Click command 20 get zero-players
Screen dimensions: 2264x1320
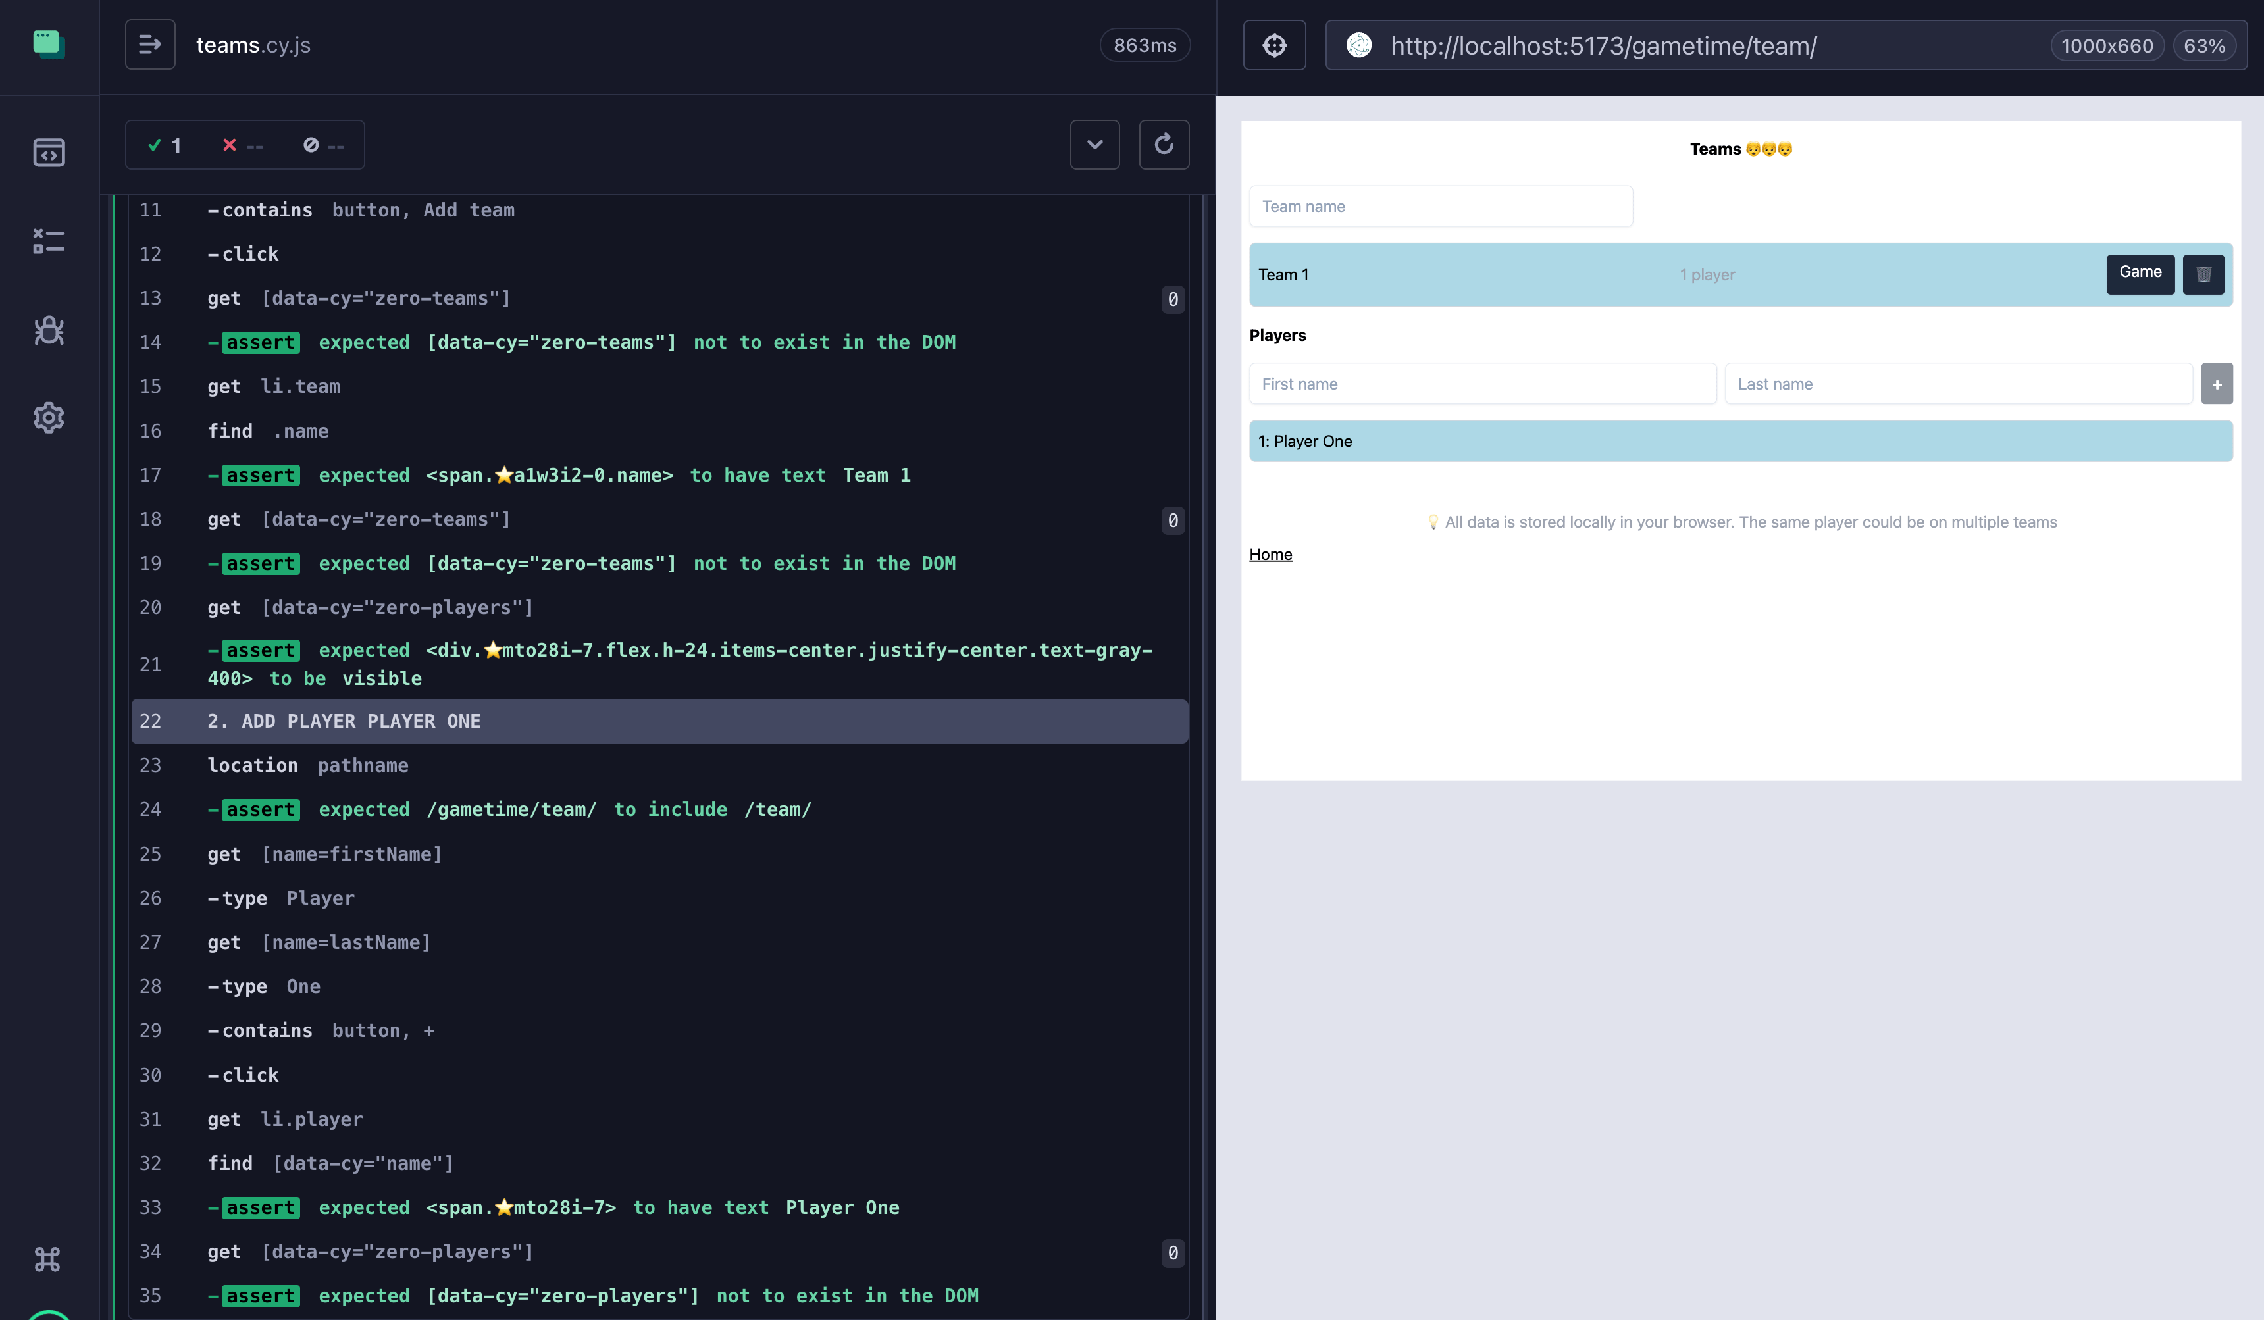point(659,607)
